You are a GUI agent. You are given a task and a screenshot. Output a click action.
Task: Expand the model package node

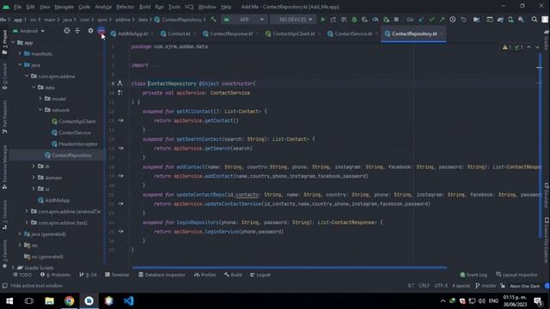tap(40, 99)
